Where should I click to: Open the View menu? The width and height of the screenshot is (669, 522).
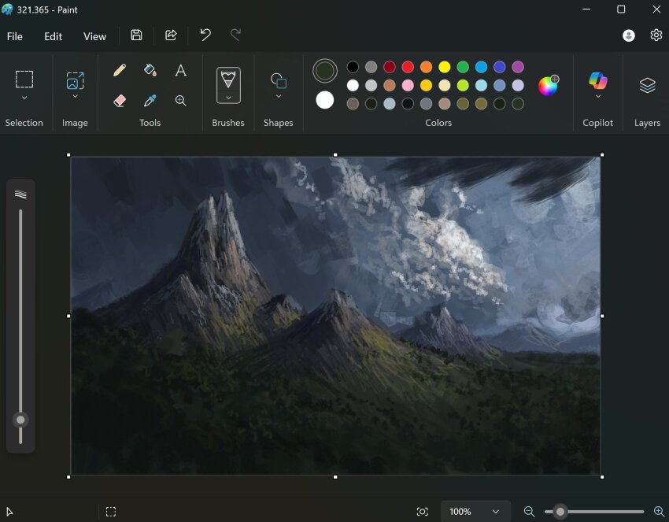click(94, 36)
